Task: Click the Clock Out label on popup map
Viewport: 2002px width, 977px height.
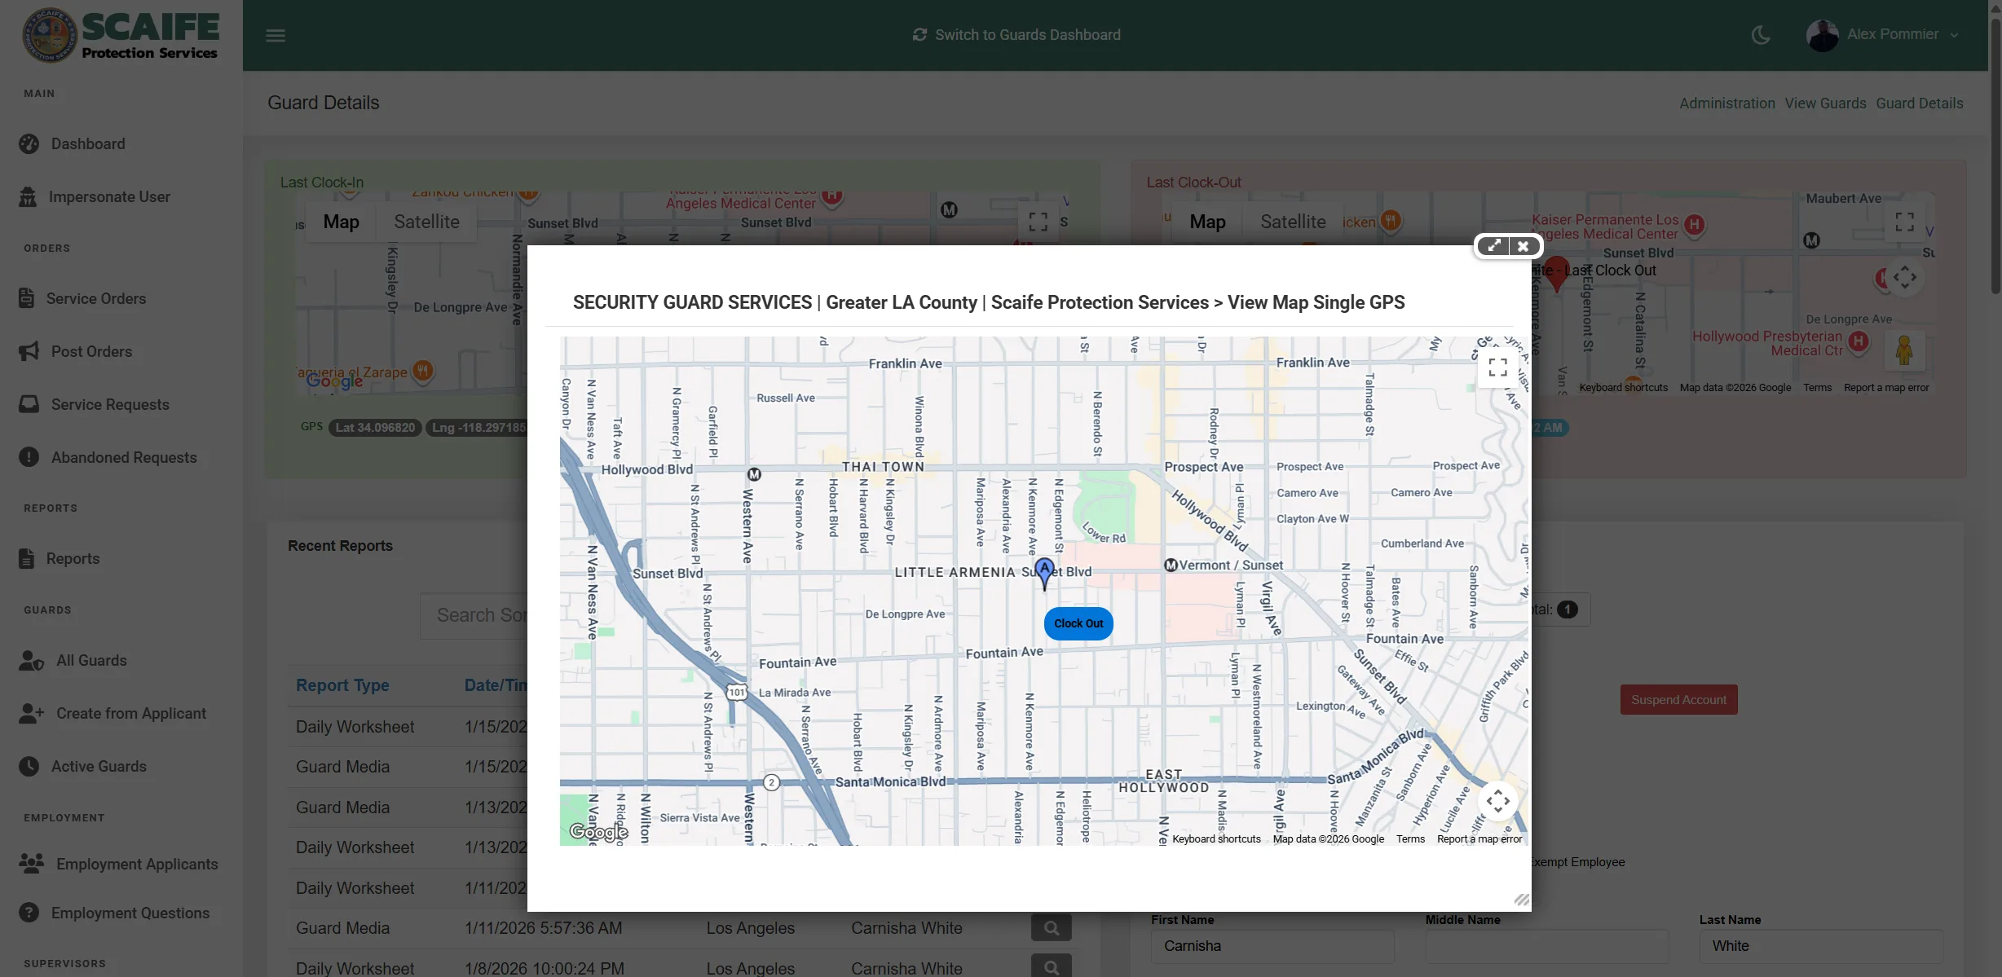Action: click(x=1078, y=624)
